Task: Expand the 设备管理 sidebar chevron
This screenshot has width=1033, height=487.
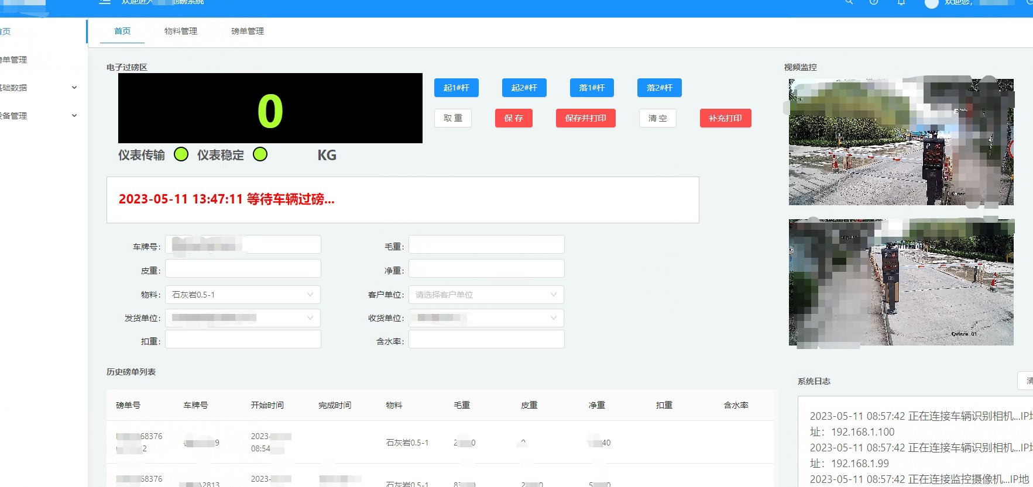Action: tap(74, 116)
